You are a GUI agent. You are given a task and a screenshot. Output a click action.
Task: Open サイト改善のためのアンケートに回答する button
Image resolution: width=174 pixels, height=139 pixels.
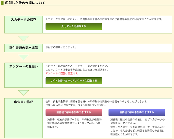pos(74,81)
